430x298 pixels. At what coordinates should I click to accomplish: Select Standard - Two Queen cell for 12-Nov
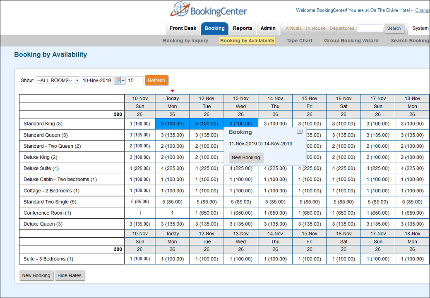[x=207, y=146]
